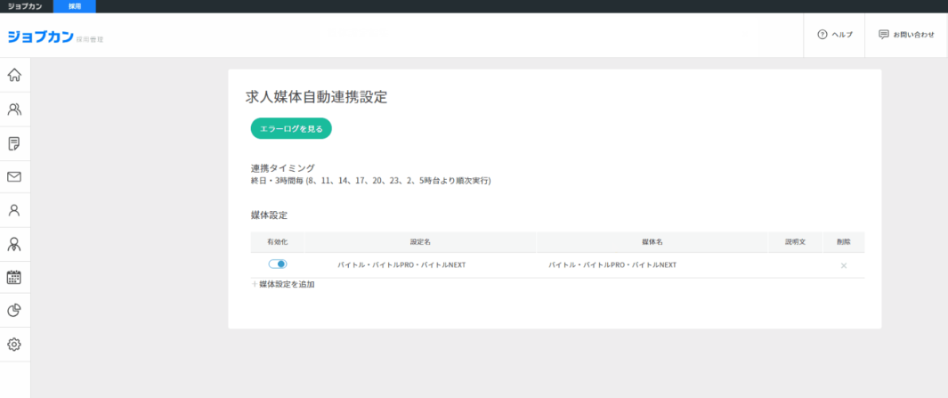Disable the バイトル media setting toggle
This screenshot has width=948, height=398.
[x=278, y=264]
